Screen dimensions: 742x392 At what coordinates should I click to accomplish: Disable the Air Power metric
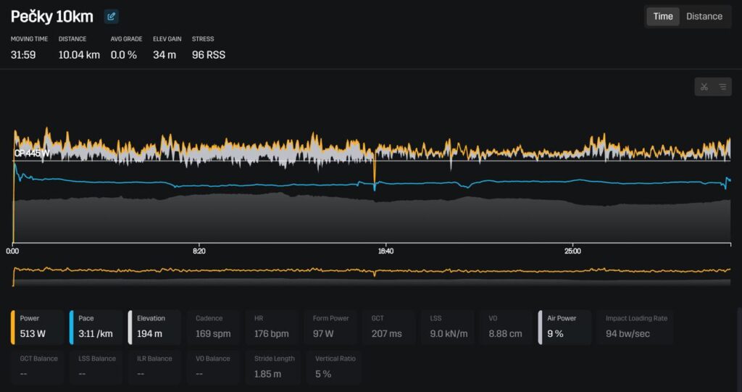(564, 327)
